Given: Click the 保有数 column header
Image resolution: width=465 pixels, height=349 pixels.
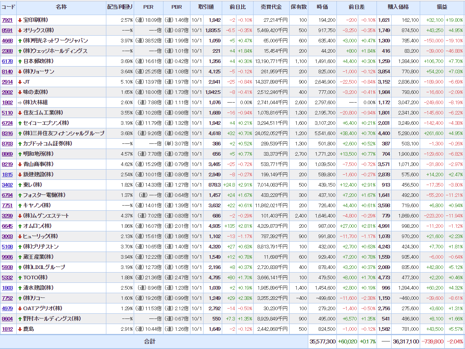Looking at the screenshot, I should pyautogui.click(x=299, y=7).
